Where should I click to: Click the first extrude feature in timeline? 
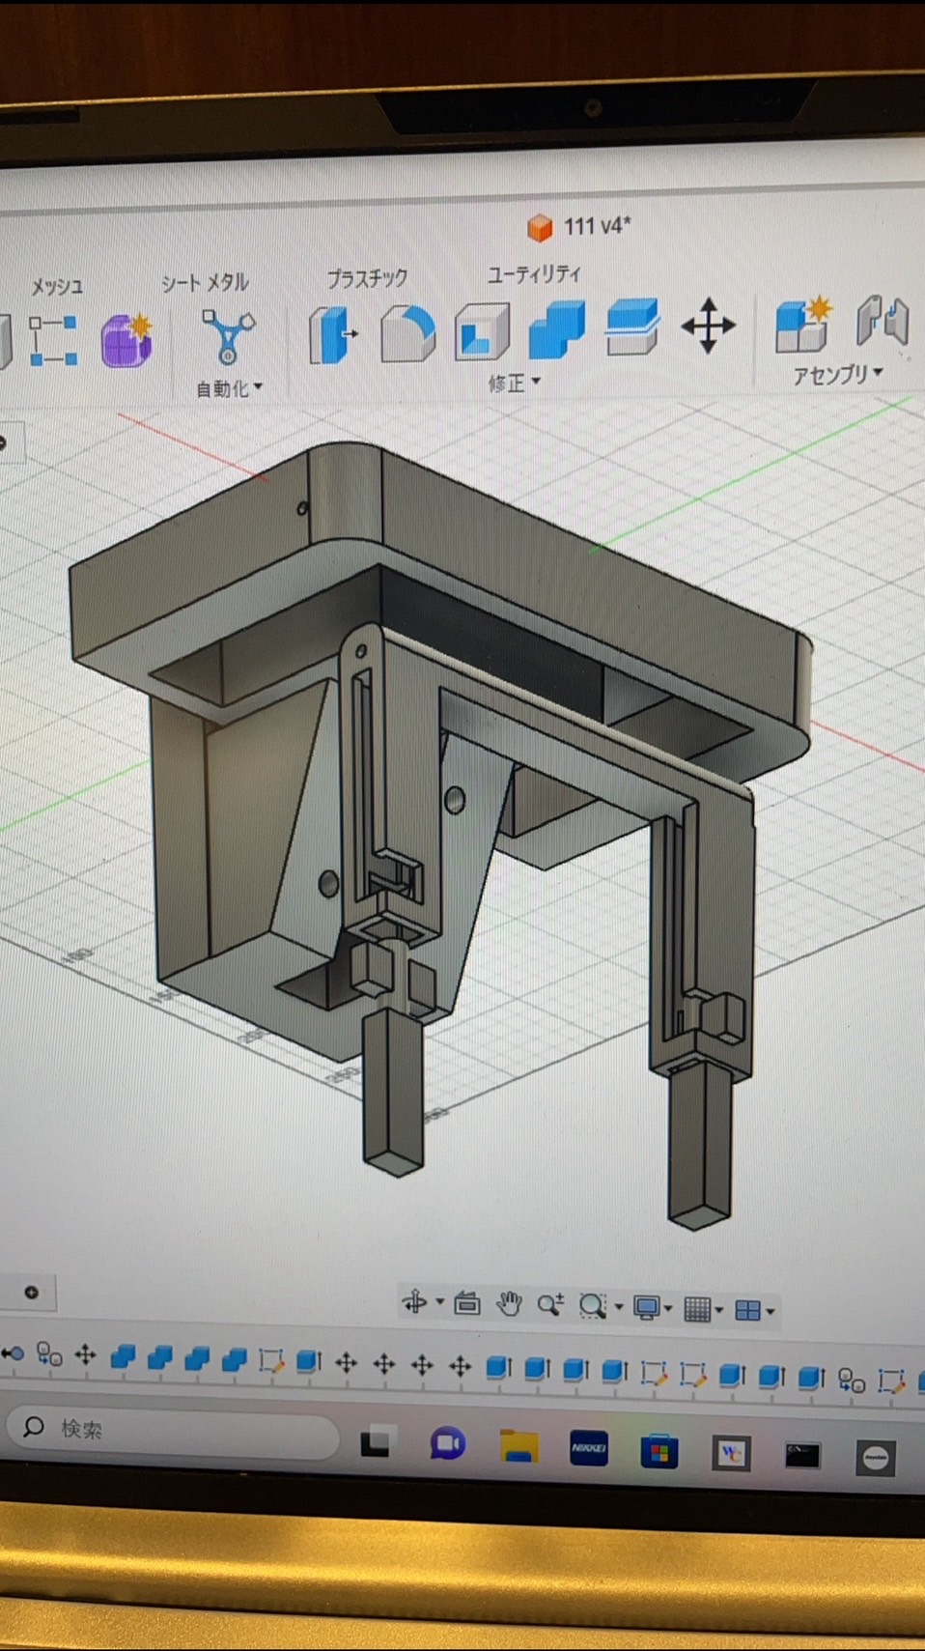[x=123, y=1357]
